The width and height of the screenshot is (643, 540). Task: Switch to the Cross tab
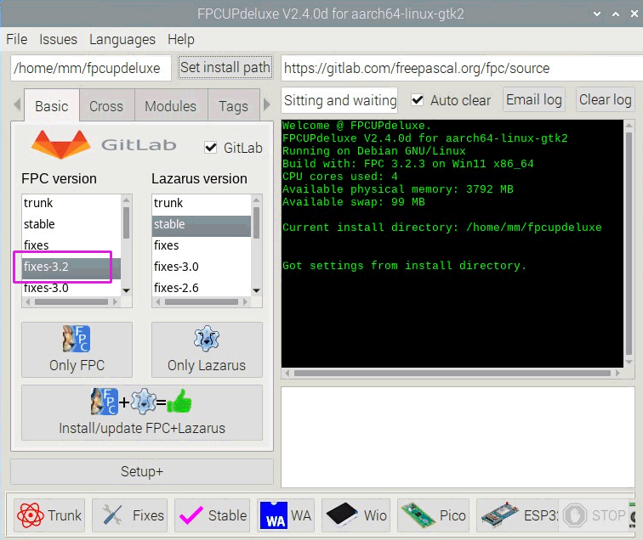coord(106,106)
